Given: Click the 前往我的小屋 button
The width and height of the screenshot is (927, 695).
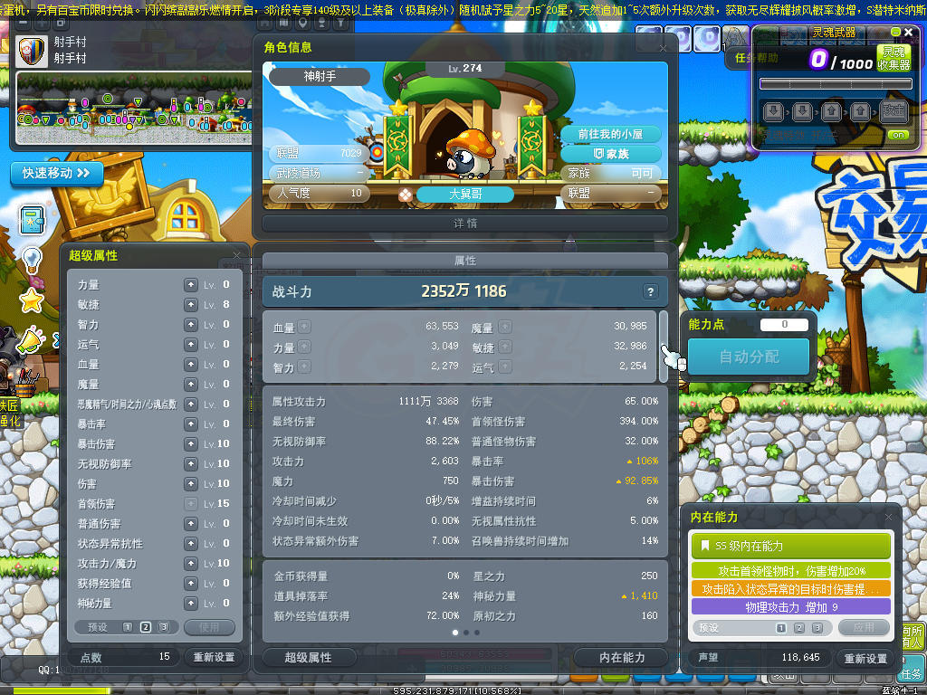Looking at the screenshot, I should [611, 134].
